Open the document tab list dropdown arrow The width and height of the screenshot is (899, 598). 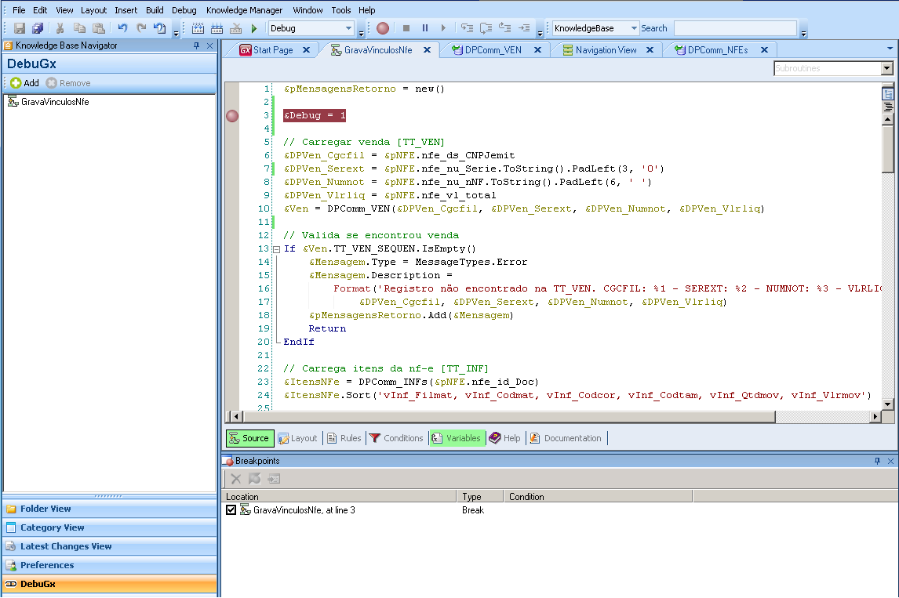(x=890, y=49)
